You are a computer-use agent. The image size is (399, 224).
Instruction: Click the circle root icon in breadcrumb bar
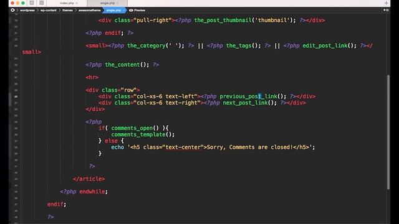coord(12,10)
